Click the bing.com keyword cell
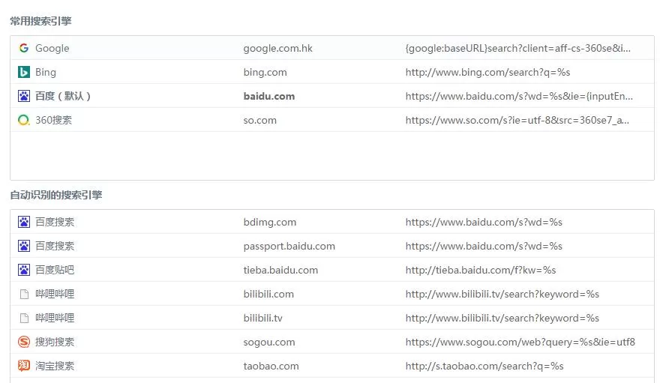The width and height of the screenshot is (660, 383). point(265,72)
